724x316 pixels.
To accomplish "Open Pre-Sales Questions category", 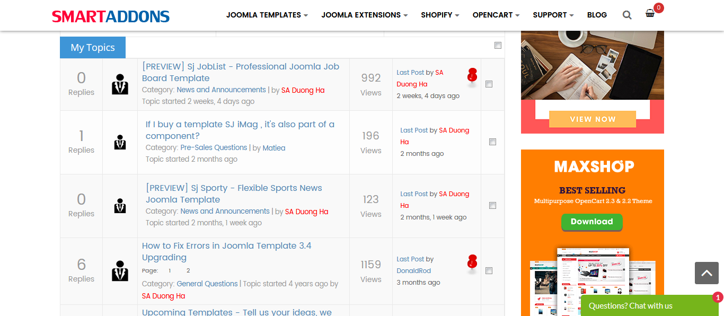I will 214,147.
